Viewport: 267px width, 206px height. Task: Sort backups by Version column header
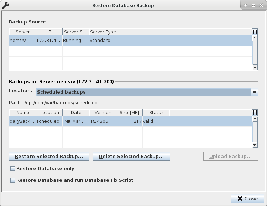(103, 113)
